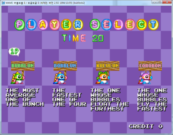Select the orange Kululun character with green bow
The image size is (173, 135).
pos(103,78)
